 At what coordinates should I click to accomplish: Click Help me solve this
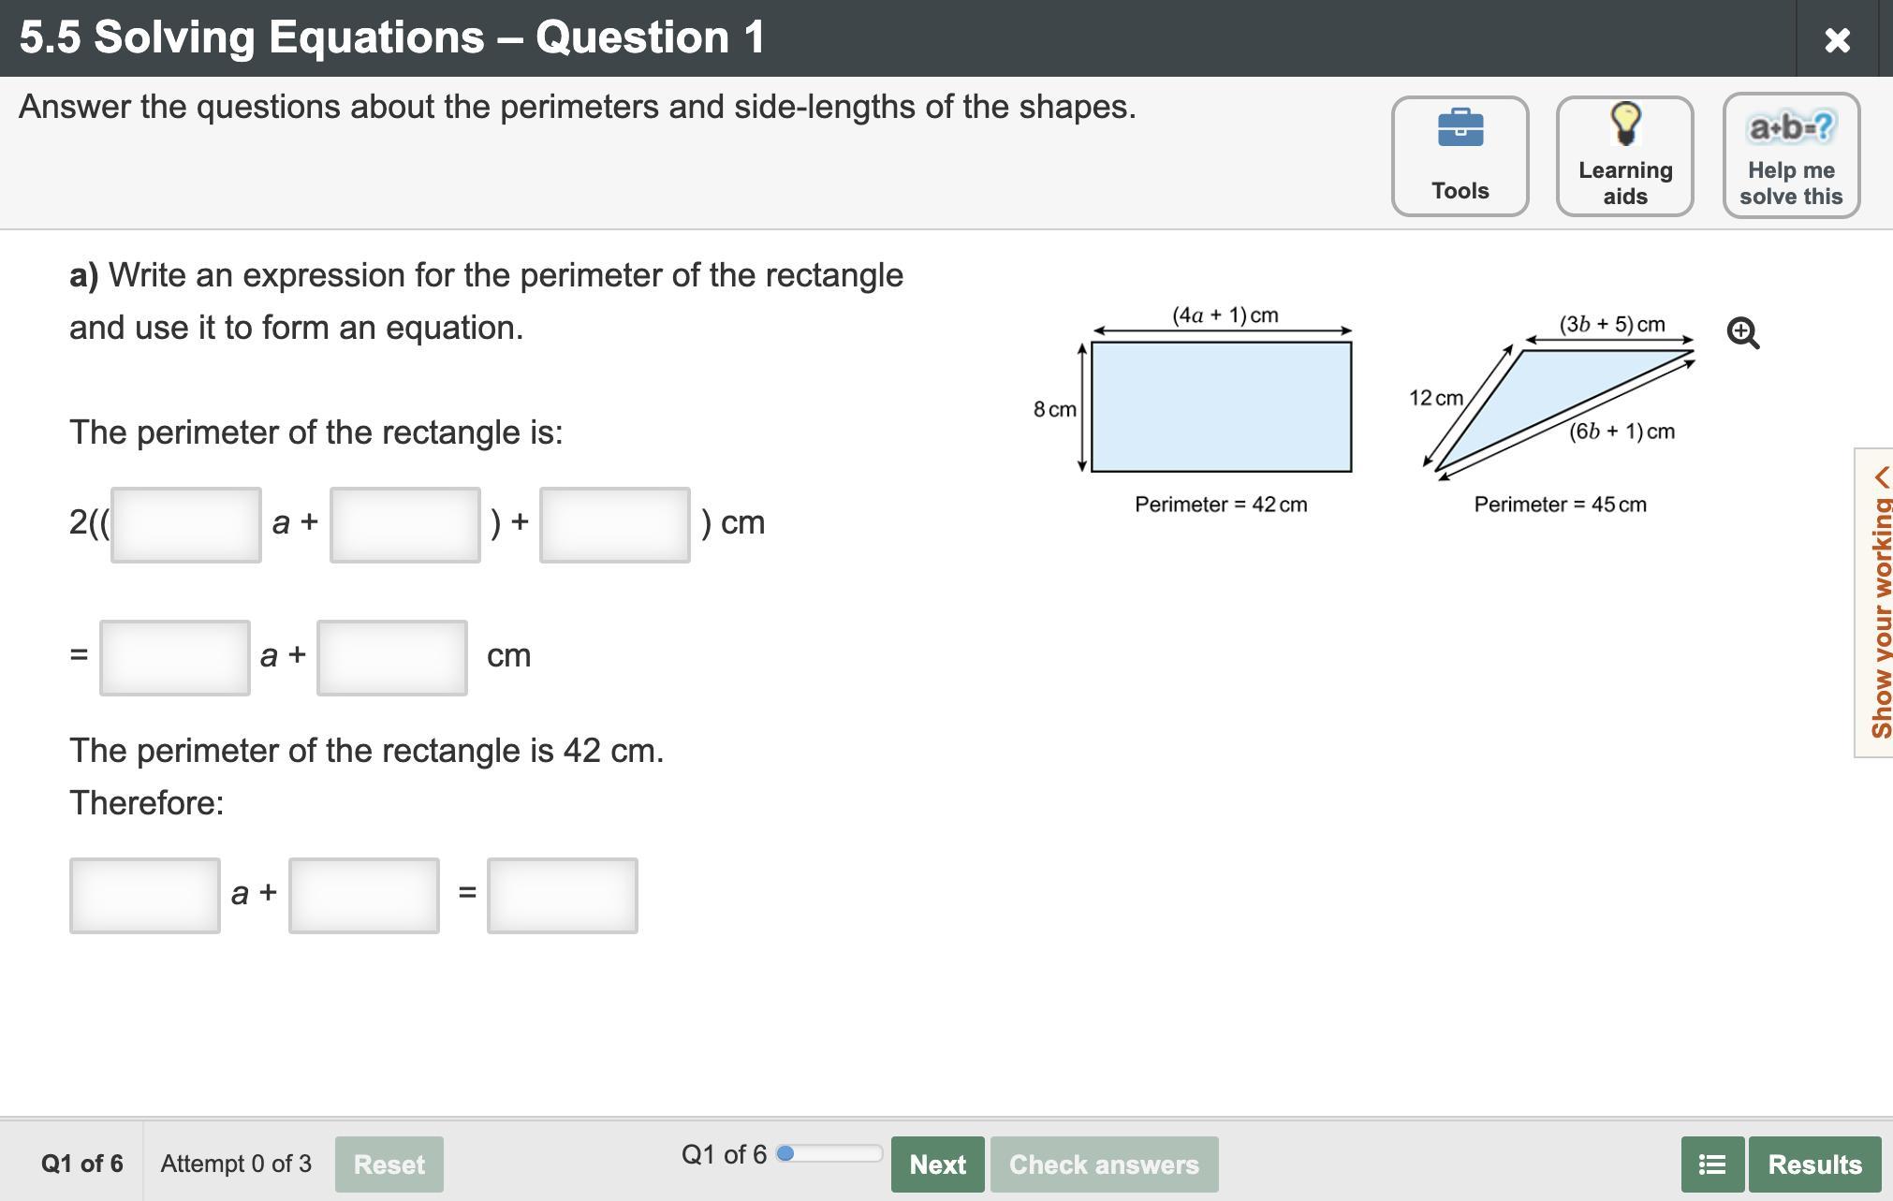coord(1790,155)
